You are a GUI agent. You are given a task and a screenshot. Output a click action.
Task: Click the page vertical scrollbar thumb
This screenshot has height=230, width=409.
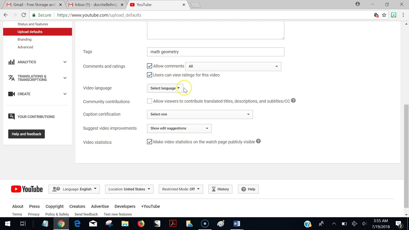[x=406, y=156]
